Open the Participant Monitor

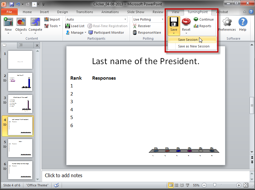point(107,33)
